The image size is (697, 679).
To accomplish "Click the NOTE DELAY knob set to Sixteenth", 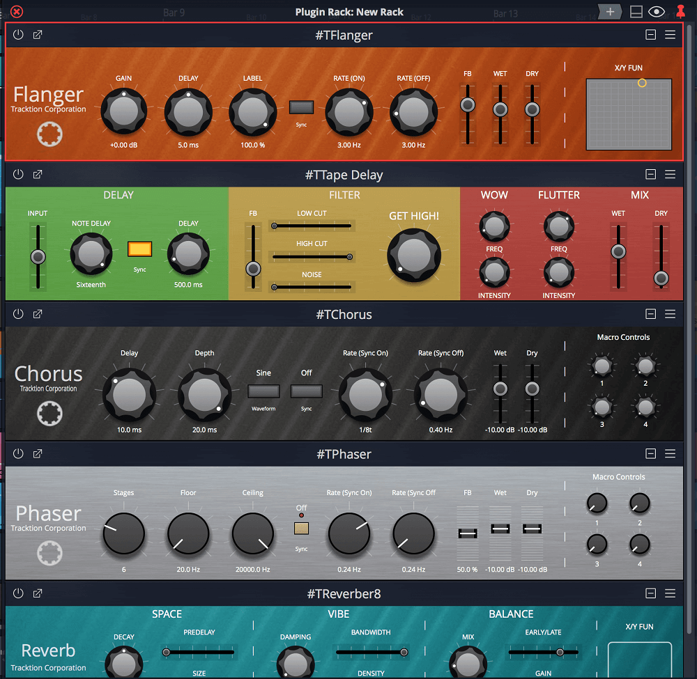I will [x=91, y=253].
